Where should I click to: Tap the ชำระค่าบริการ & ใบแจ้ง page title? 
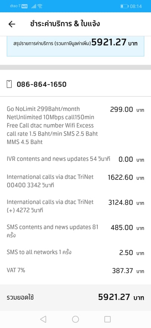pyautogui.click(x=65, y=24)
